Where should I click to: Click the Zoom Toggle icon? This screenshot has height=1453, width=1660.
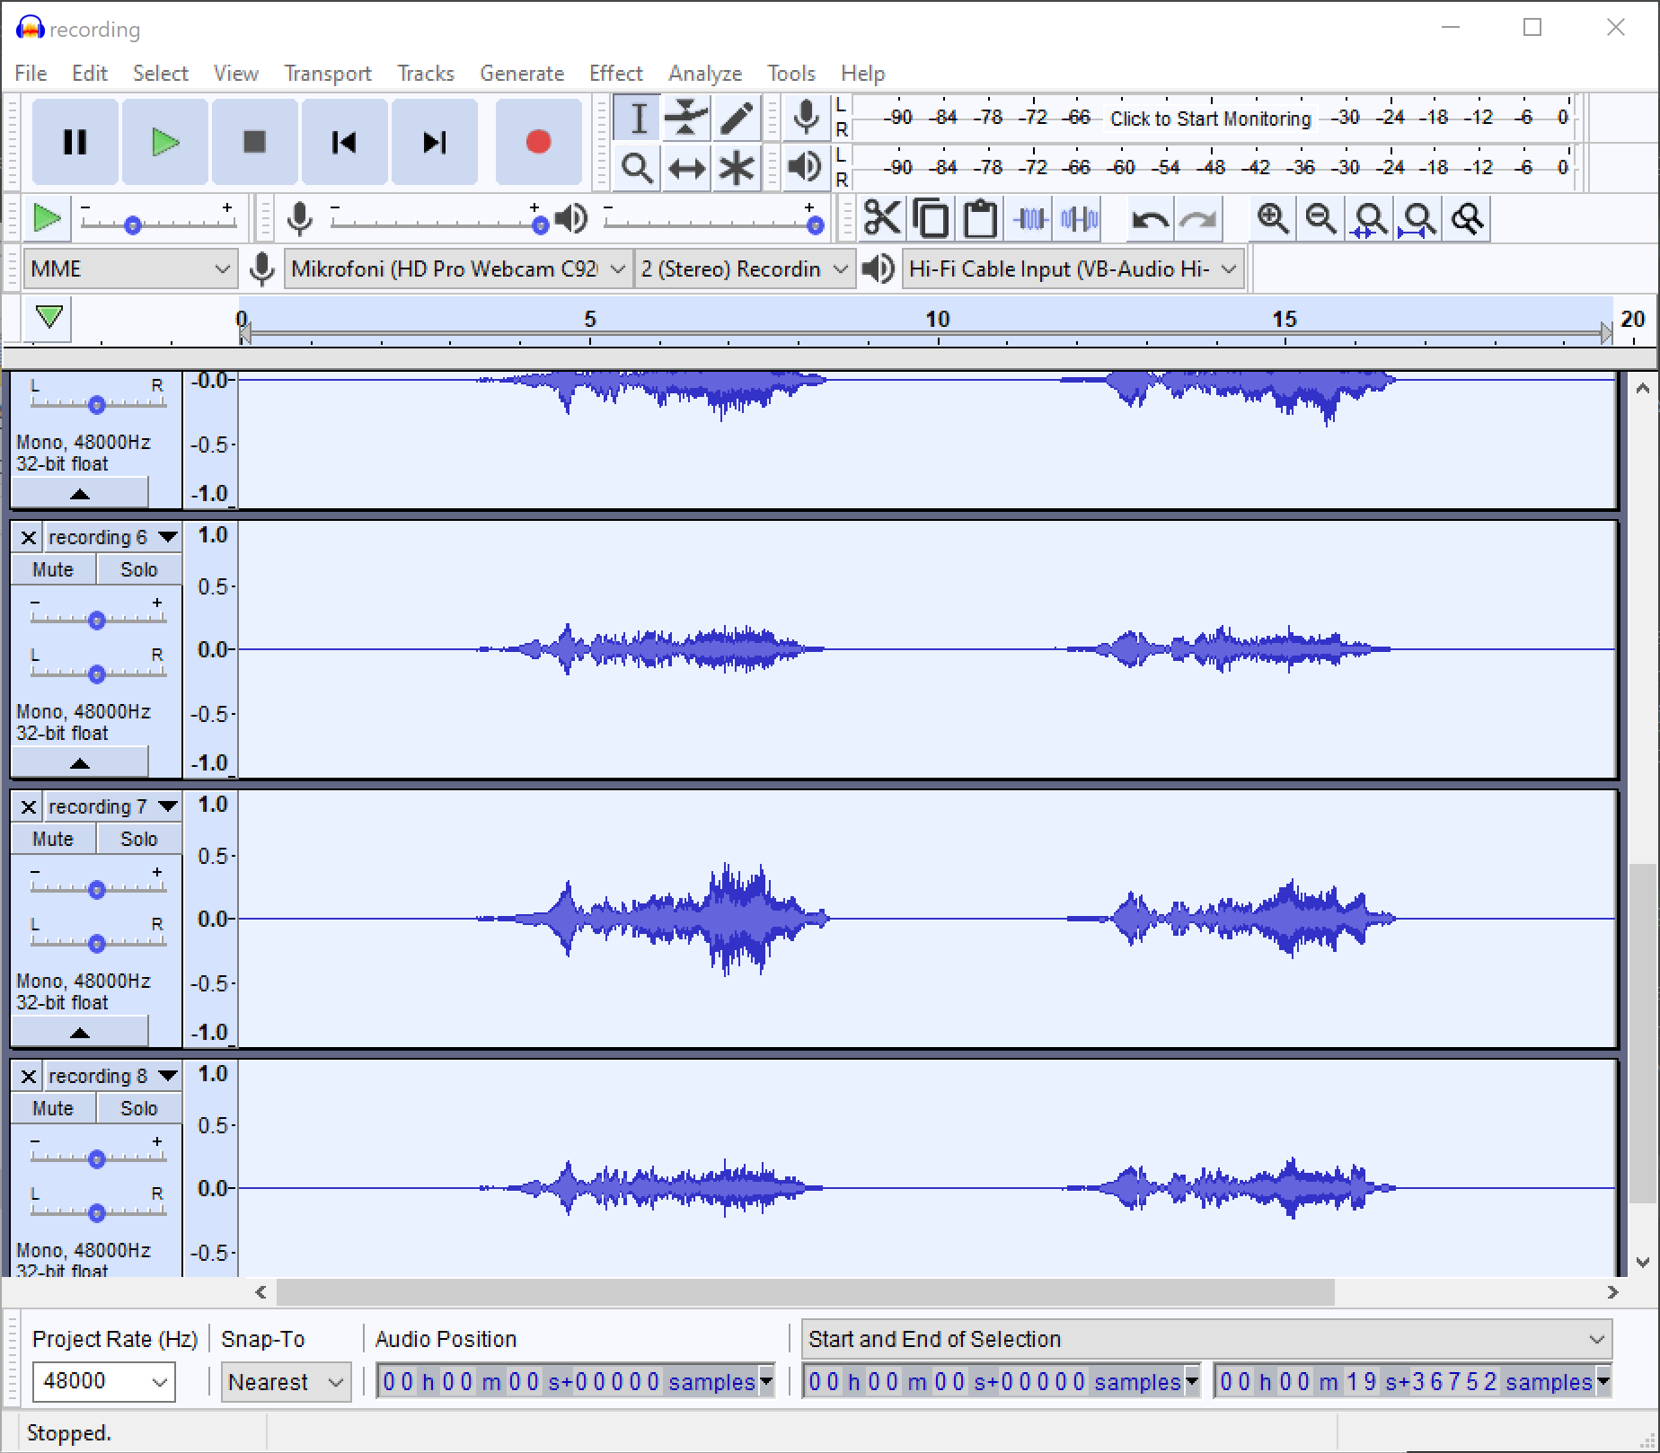click(1468, 218)
